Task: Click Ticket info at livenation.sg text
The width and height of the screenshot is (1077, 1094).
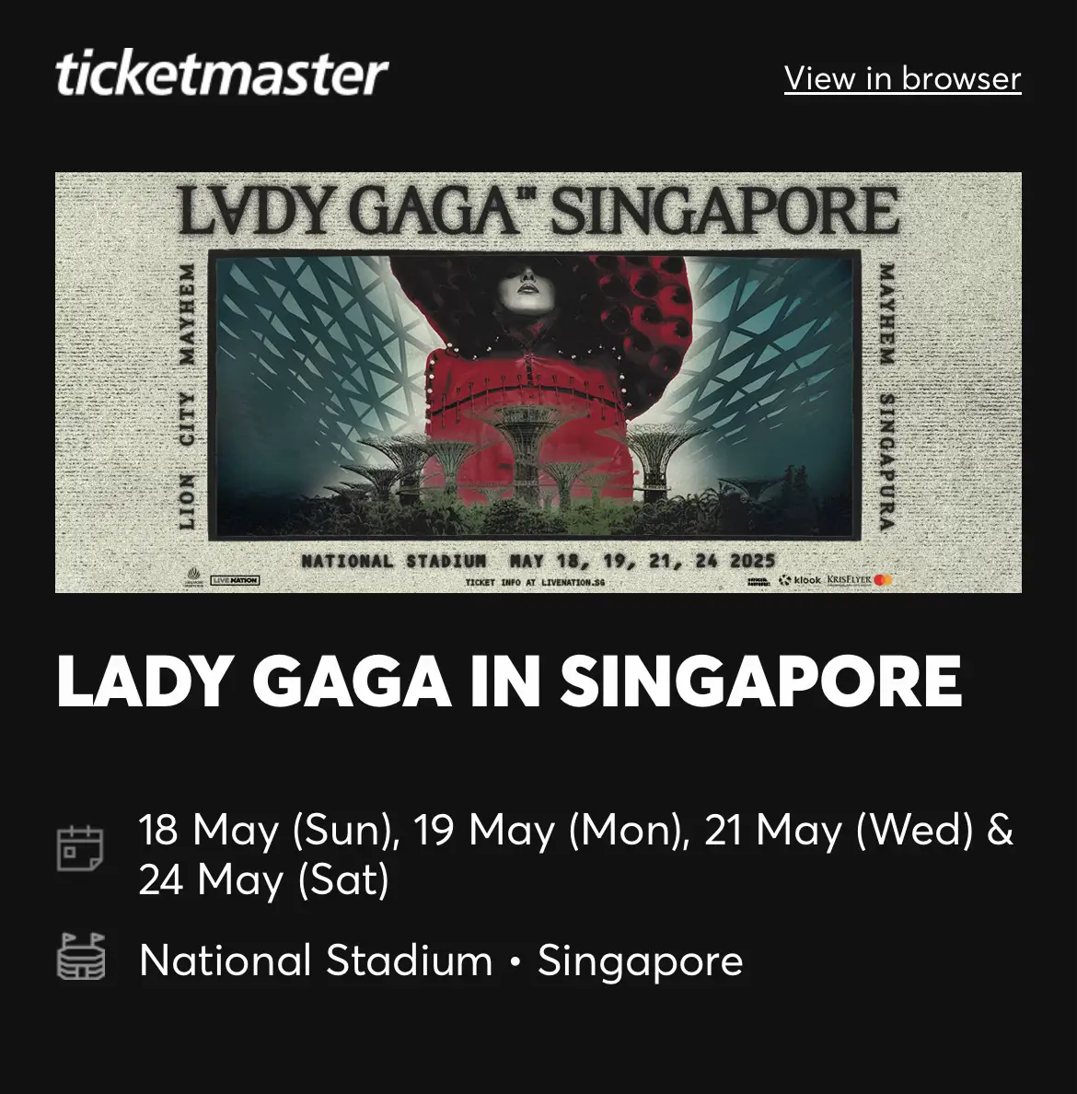Action: click(x=535, y=582)
